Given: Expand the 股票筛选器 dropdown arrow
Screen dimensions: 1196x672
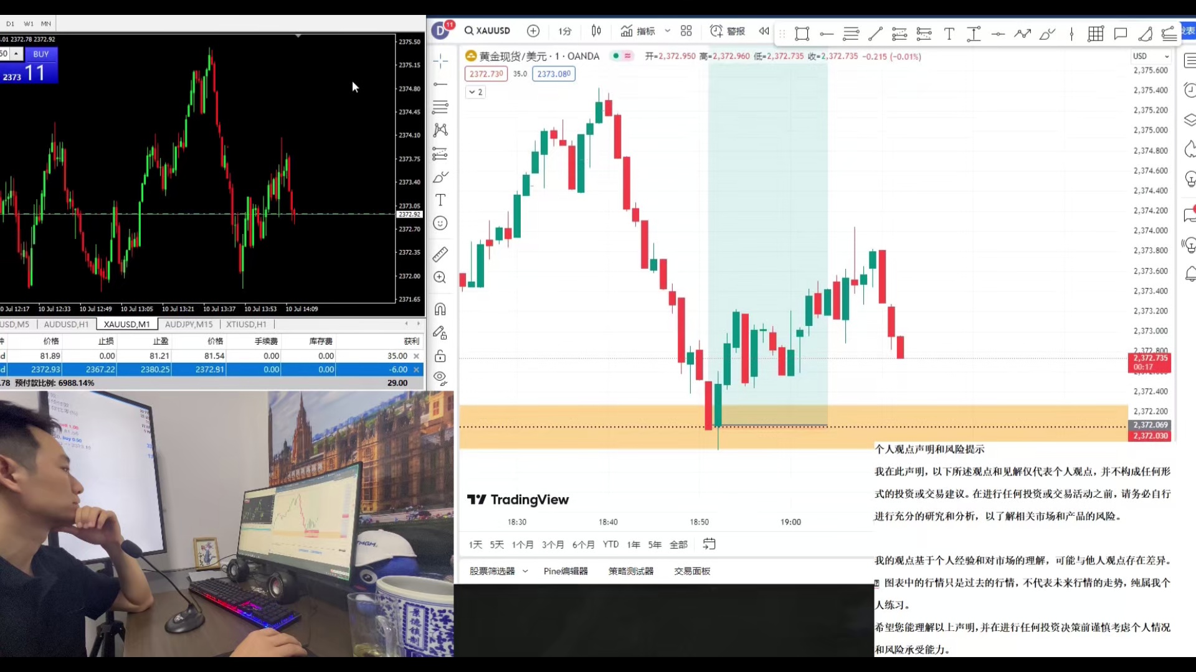Looking at the screenshot, I should pos(525,571).
